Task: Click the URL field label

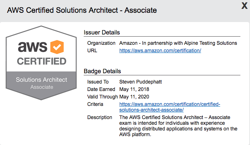Action: point(92,50)
